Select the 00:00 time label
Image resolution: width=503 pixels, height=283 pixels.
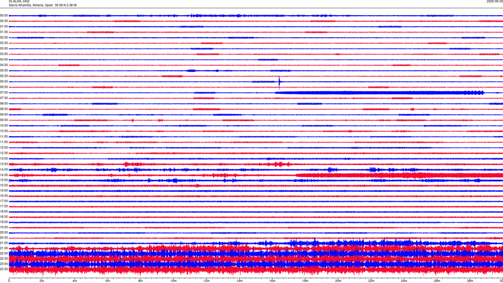pyautogui.click(x=4, y=15)
